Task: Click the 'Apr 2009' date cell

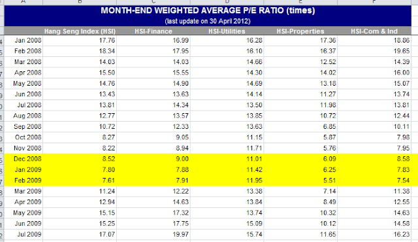Action: [x=24, y=202]
